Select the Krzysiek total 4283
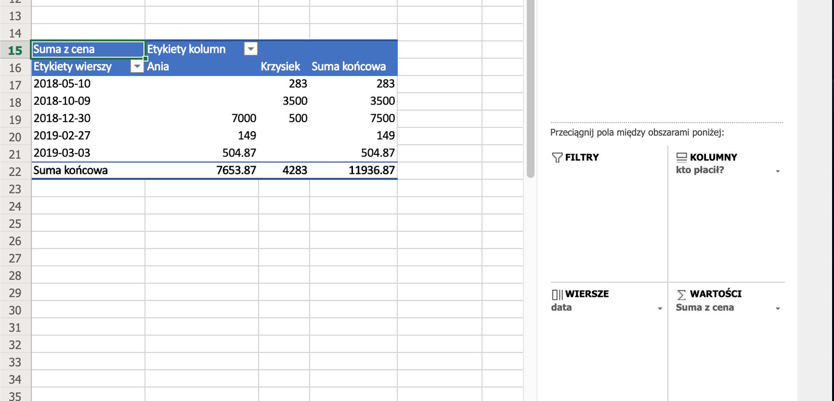Image resolution: width=834 pixels, height=401 pixels. click(x=284, y=170)
